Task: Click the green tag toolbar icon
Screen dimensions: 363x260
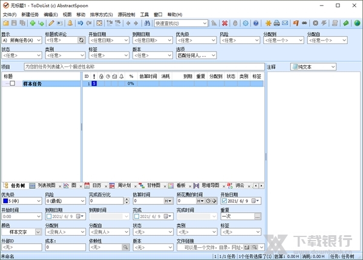Action: 346,23
